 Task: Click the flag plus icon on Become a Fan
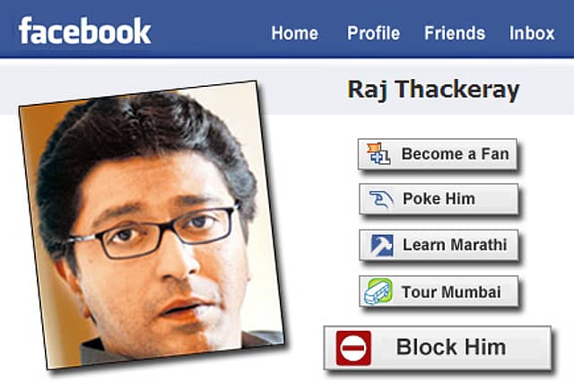[378, 153]
